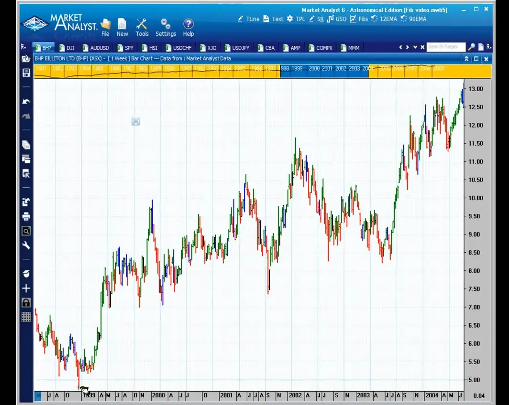Click the redo arrow in sidebar
This screenshot has width=509, height=405.
pos(26,116)
